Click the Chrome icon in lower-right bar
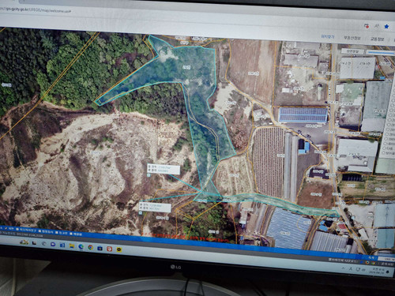The height and width of the screenshot is (296, 395). 373,263
